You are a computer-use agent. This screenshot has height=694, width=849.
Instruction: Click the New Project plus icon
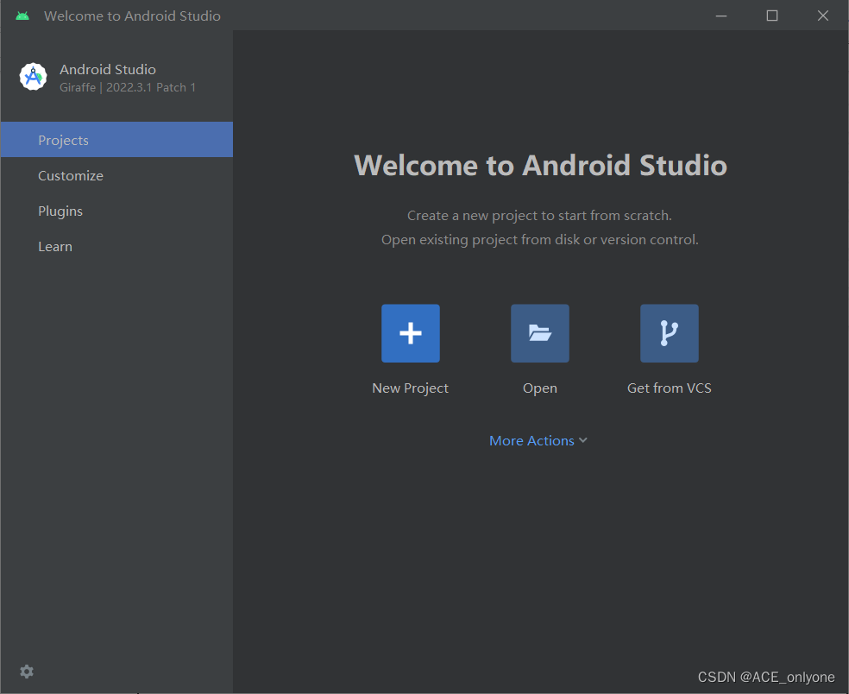point(411,333)
